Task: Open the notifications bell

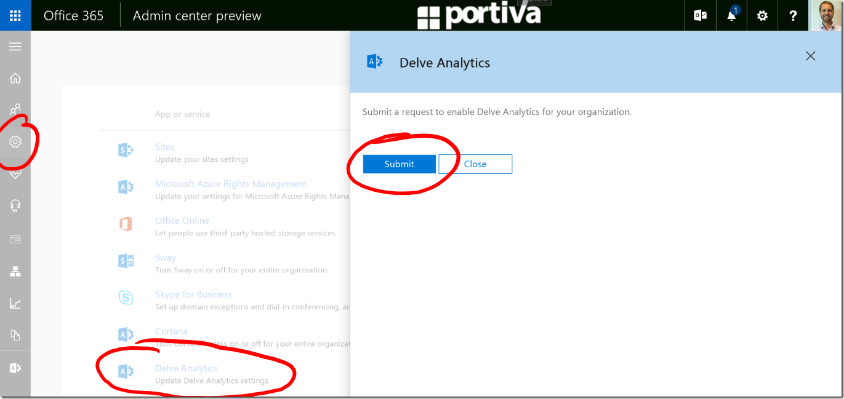Action: click(x=731, y=15)
